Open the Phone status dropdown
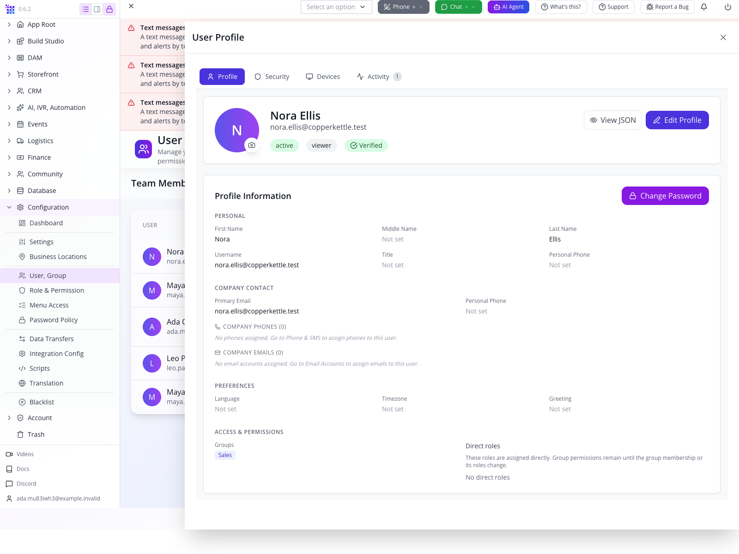The width and height of the screenshot is (739, 554). pos(404,7)
